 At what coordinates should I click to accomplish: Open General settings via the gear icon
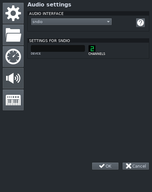13,13
